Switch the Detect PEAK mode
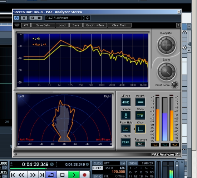The height and width of the screenshot is (178, 197). (x=125, y=142)
